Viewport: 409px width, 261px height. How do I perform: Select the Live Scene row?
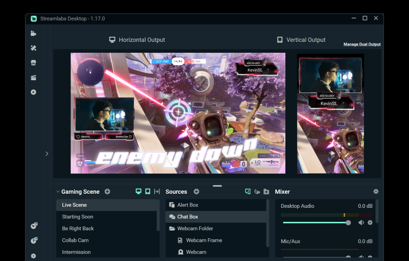106,205
